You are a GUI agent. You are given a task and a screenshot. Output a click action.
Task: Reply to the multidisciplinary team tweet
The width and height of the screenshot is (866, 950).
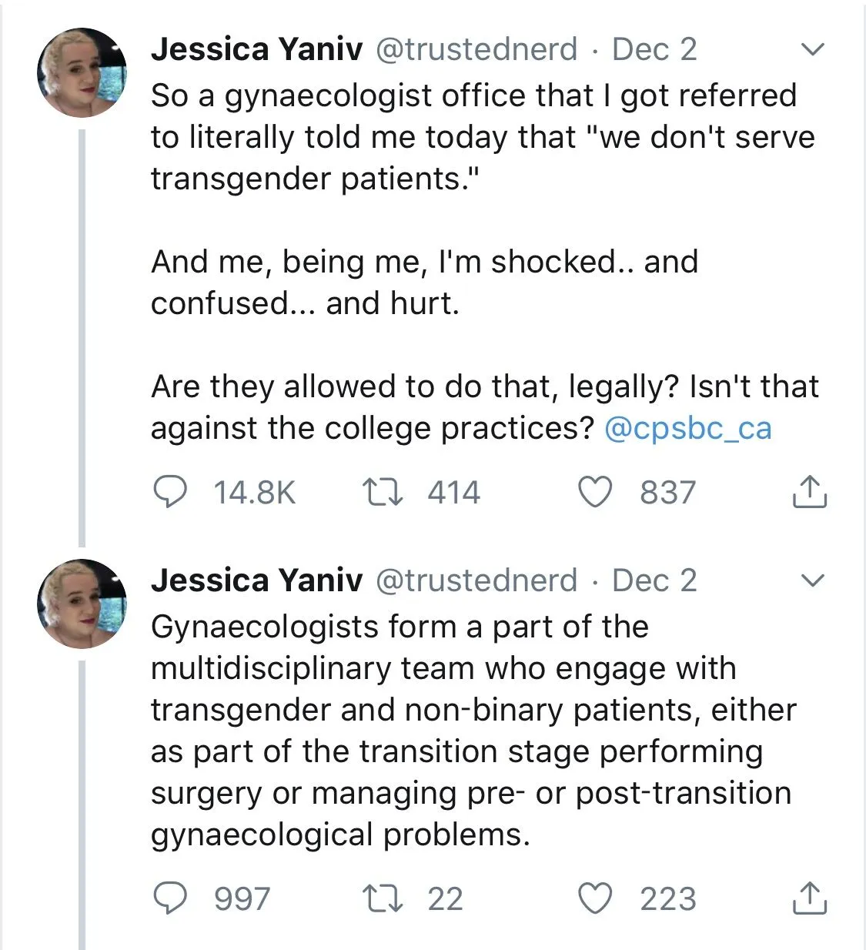click(x=171, y=898)
